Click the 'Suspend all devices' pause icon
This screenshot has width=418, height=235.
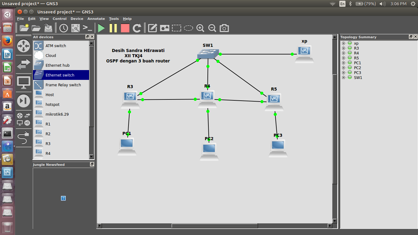(x=113, y=28)
